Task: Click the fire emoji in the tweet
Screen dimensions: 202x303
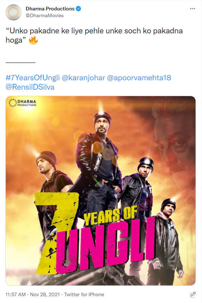Action: tap(33, 40)
